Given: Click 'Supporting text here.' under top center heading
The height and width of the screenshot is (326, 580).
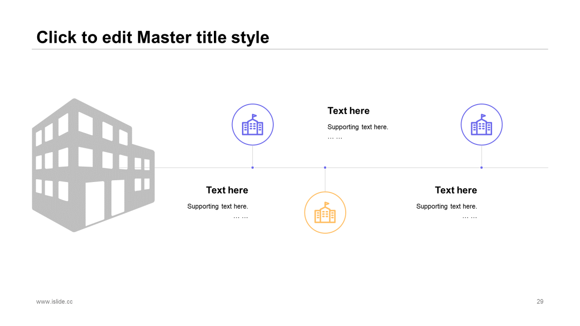Looking at the screenshot, I should click(358, 127).
